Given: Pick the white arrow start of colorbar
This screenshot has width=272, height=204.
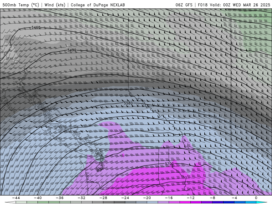Looking at the screenshot, I should [10, 202].
